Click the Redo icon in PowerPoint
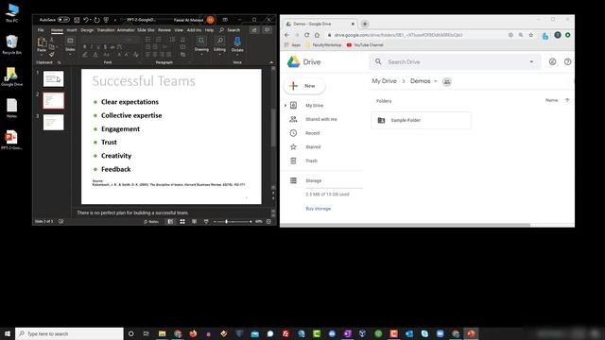Screen dimensions: 605x340 (x=96, y=20)
